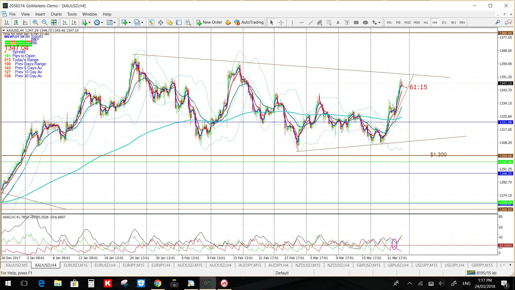This screenshot has height=290, width=515.
Task: Switch to the EURUSD,H4 chart tab
Action: [x=105, y=265]
